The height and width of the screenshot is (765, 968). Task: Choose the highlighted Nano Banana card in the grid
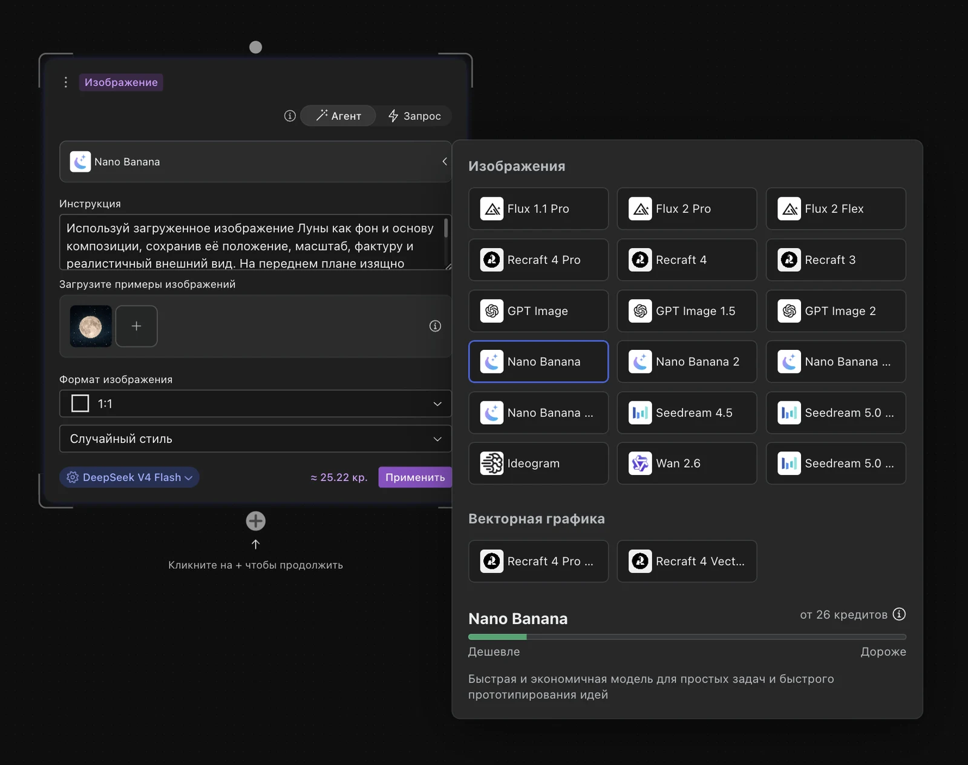click(538, 362)
